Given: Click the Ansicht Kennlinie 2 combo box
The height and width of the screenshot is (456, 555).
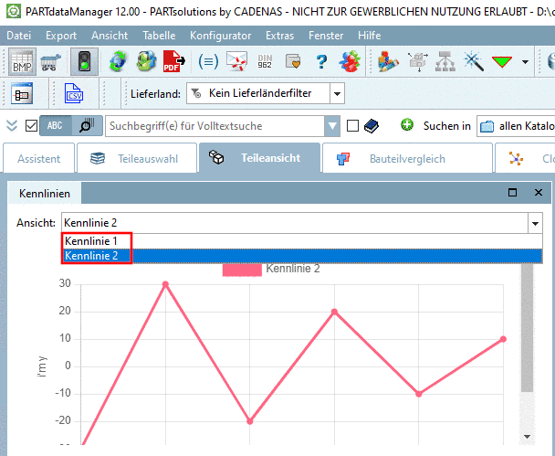Looking at the screenshot, I should pos(301,223).
